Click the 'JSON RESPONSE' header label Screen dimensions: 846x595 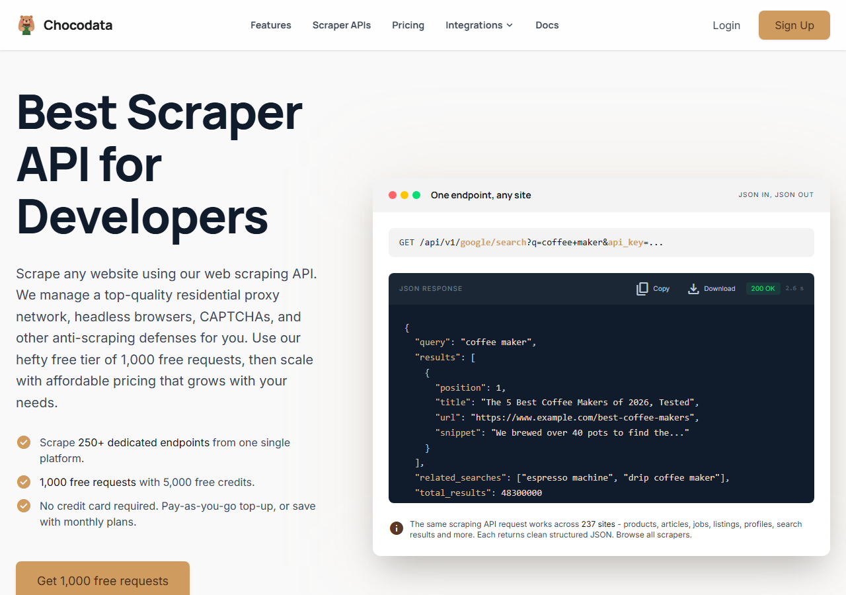431,289
